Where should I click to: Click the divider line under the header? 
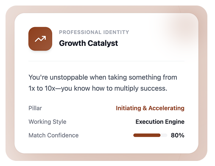tap(106, 61)
